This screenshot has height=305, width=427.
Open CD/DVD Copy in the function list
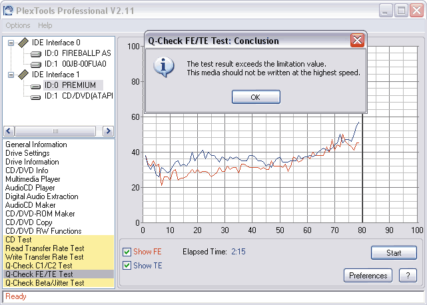point(29,222)
